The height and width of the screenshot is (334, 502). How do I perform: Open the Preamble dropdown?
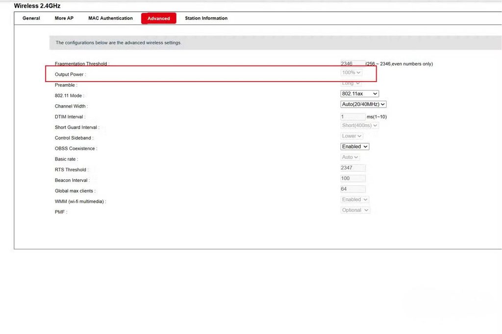click(351, 83)
